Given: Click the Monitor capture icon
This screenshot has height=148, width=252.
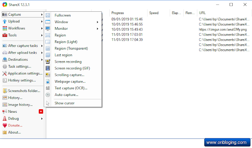Looking at the screenshot, I should 48,29.
